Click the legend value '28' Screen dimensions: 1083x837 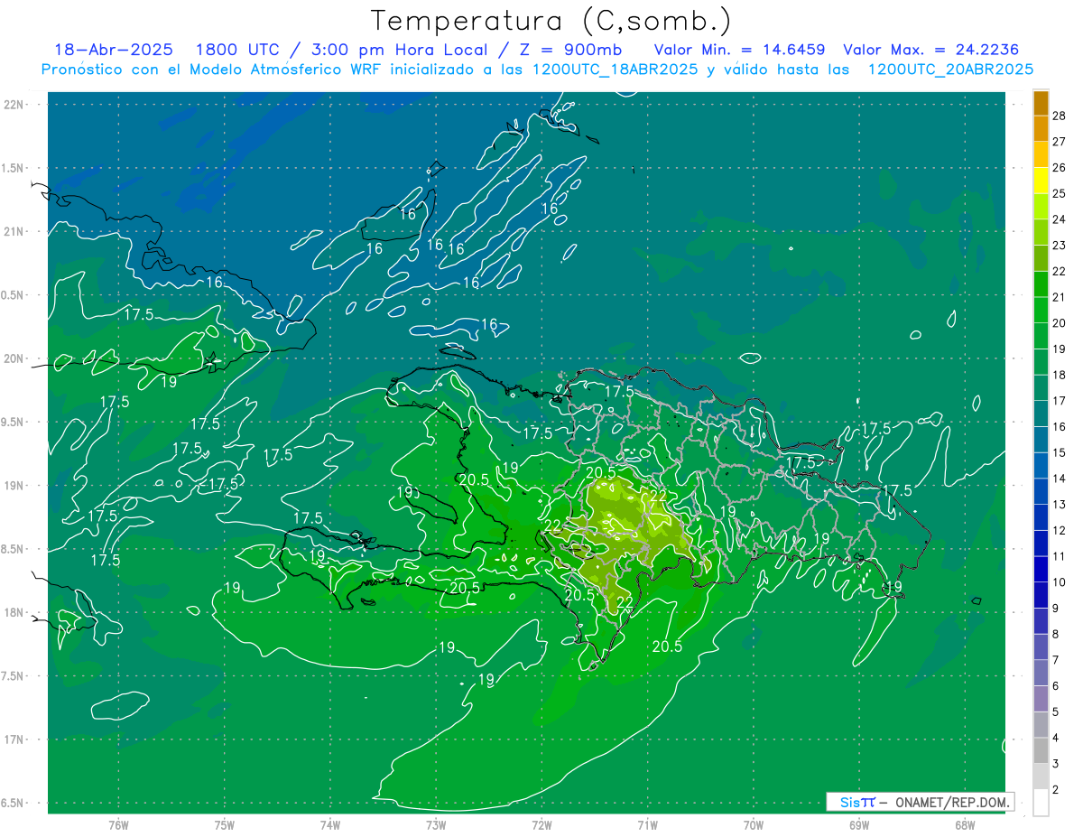(x=1059, y=116)
